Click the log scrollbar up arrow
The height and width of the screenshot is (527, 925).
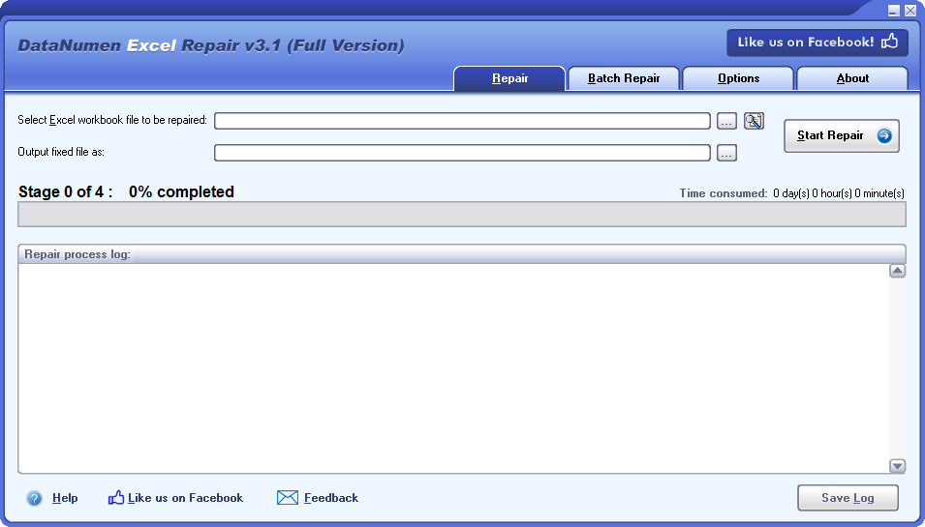tap(897, 271)
